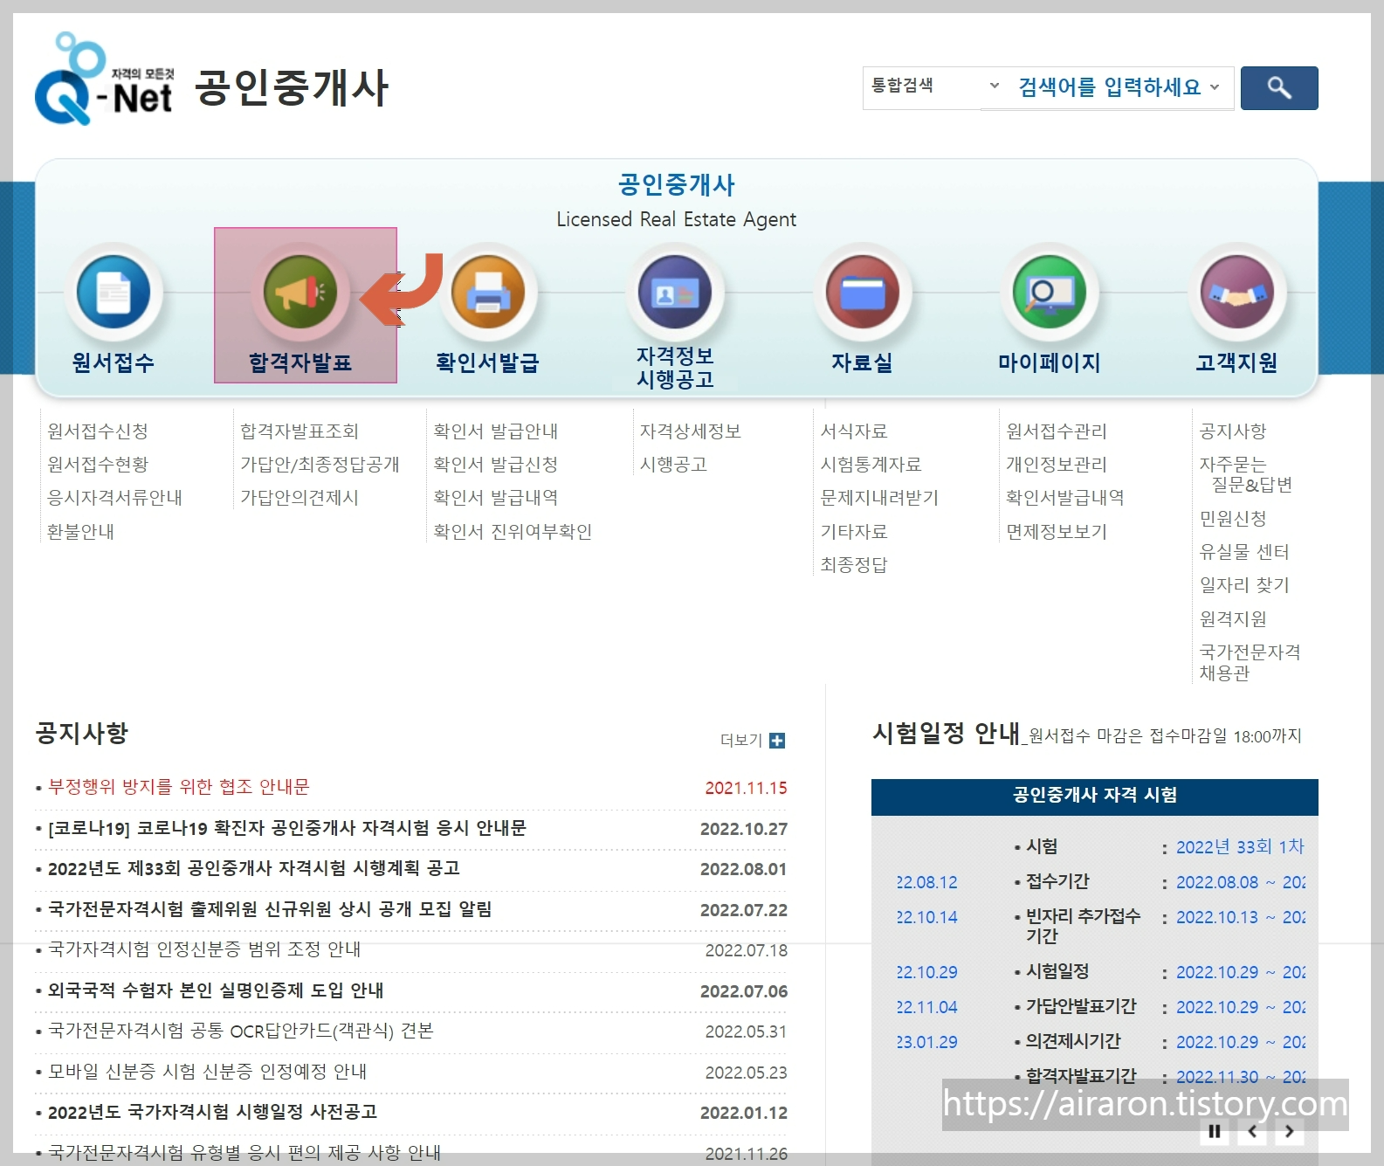Select the 마이페이지 menu label
The image size is (1384, 1166).
click(x=1050, y=362)
